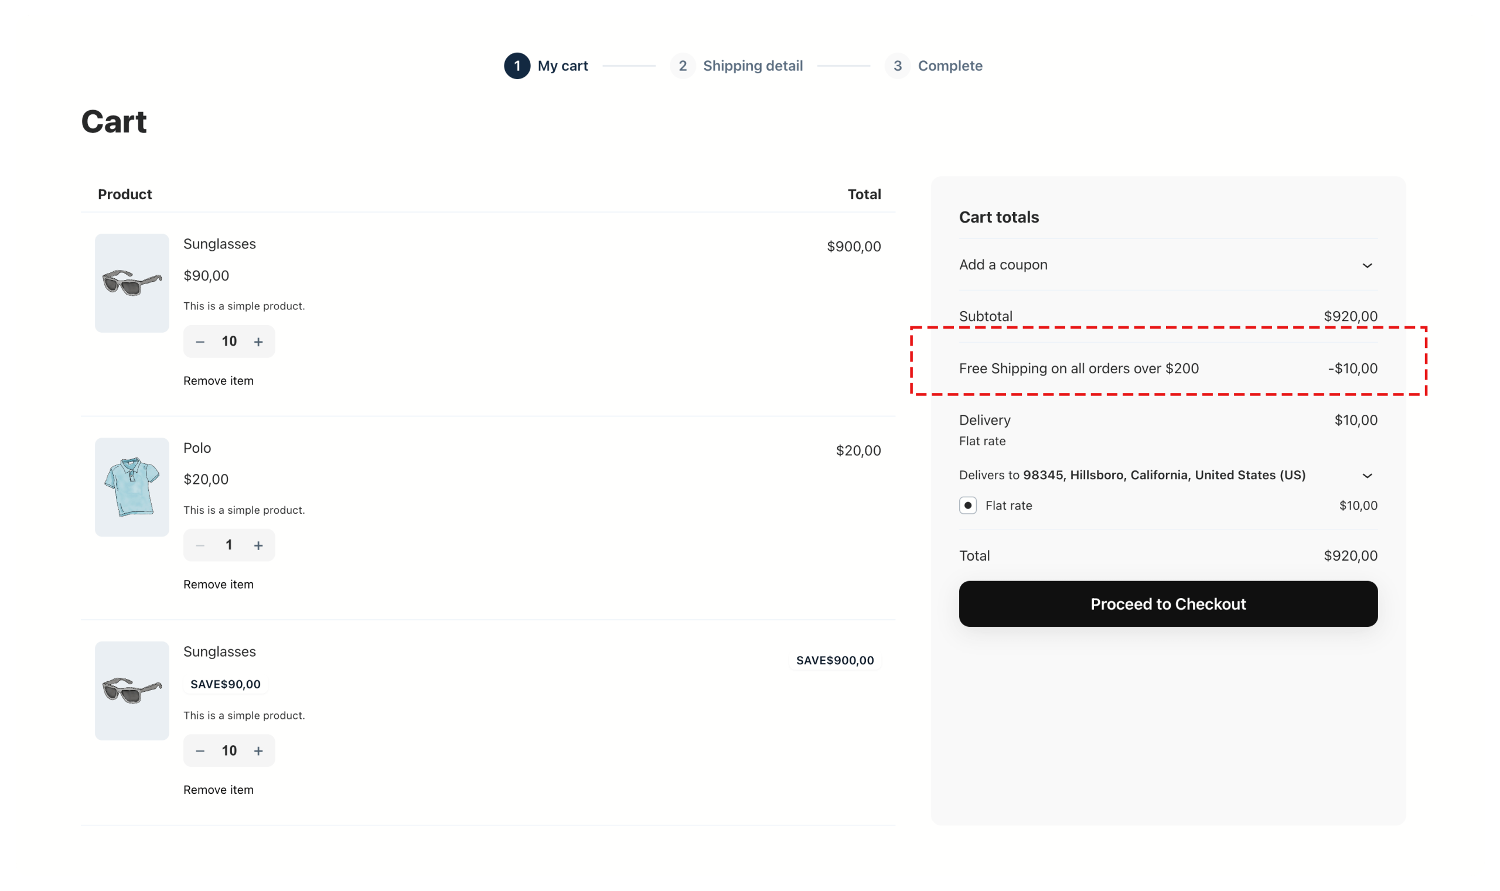
Task: Click the Delivery $10,00 amount
Action: point(1355,419)
